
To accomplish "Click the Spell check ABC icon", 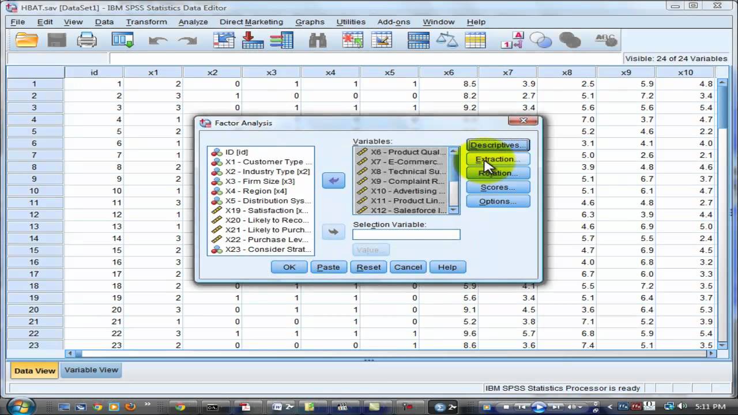I will tap(605, 40).
